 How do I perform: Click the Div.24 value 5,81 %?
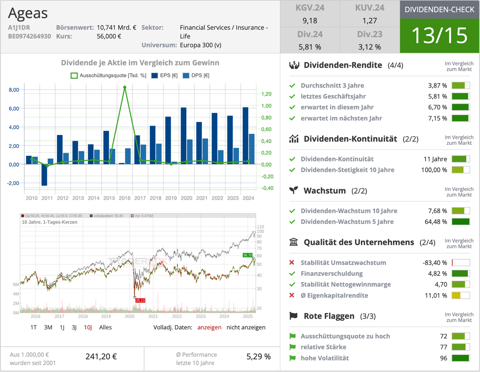pos(310,47)
